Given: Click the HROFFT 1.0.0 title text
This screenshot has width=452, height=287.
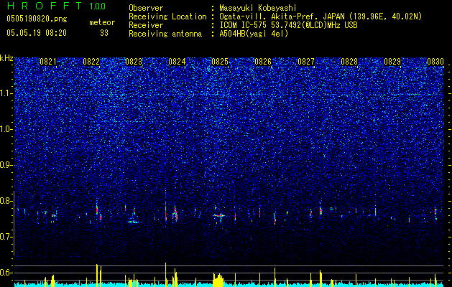Looking at the screenshot, I should click(56, 6).
